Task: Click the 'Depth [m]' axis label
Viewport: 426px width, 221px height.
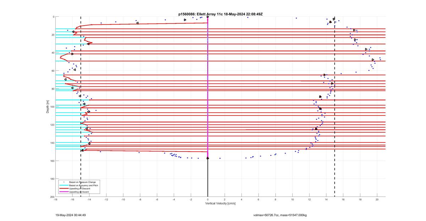Action: coord(47,107)
